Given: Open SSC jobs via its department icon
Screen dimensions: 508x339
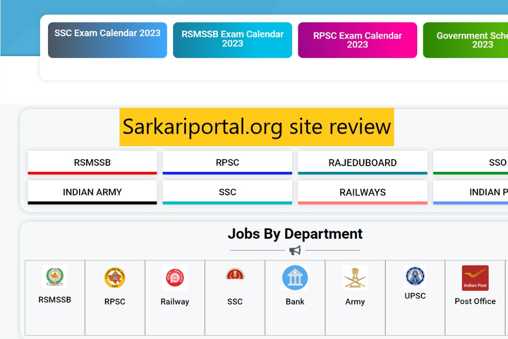Looking at the screenshot, I should [235, 278].
